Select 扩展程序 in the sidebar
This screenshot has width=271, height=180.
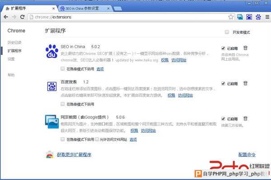[x=14, y=51]
